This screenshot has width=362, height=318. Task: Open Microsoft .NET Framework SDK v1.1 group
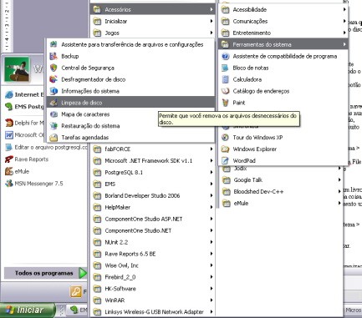pyautogui.click(x=153, y=161)
